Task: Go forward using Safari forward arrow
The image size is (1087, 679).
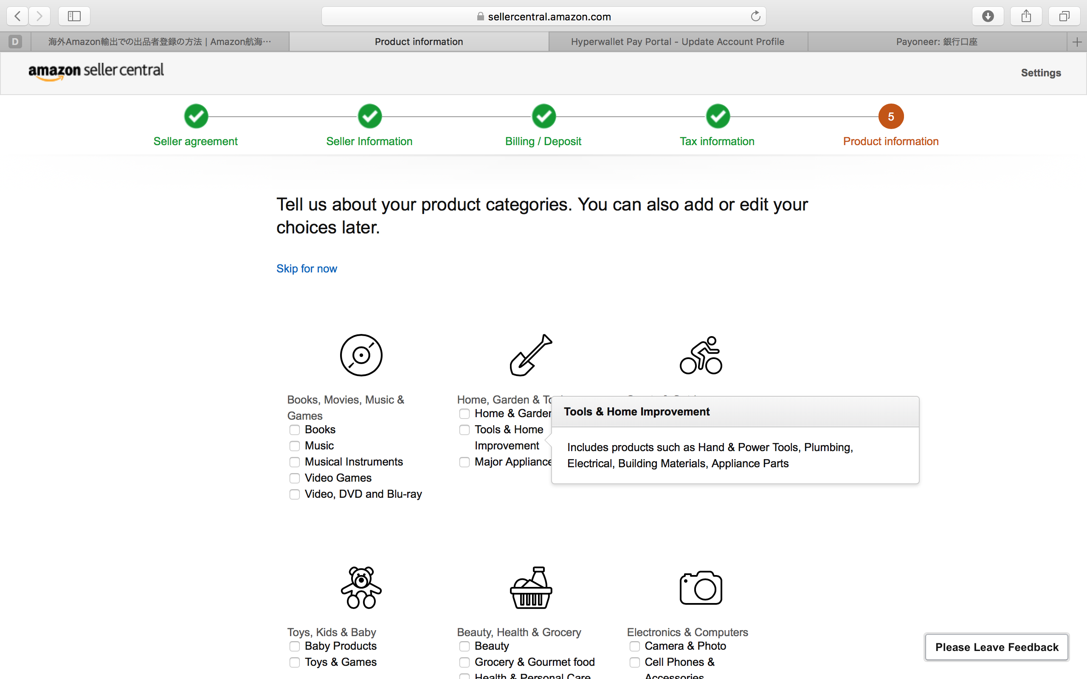Action: coord(39,17)
